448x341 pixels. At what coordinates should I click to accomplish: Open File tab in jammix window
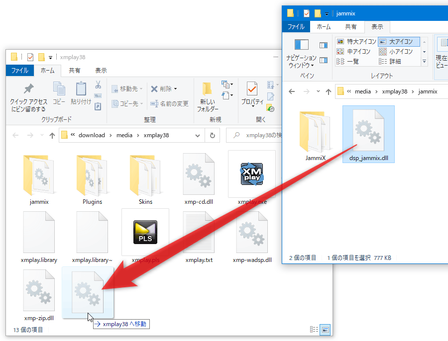tap(296, 27)
